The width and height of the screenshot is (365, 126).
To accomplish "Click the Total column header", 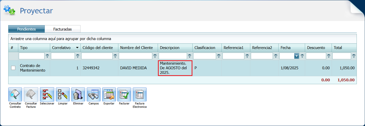I will [x=338, y=48].
